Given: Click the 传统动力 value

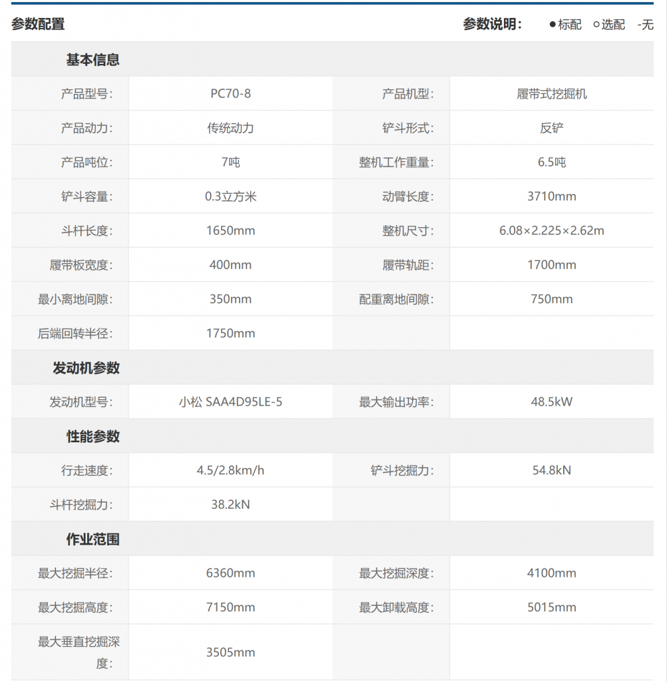Looking at the screenshot, I should (230, 128).
